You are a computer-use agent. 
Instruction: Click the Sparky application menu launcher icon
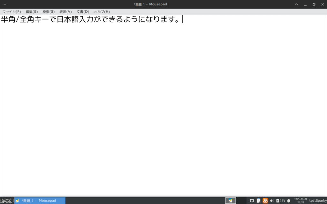tap(6, 200)
